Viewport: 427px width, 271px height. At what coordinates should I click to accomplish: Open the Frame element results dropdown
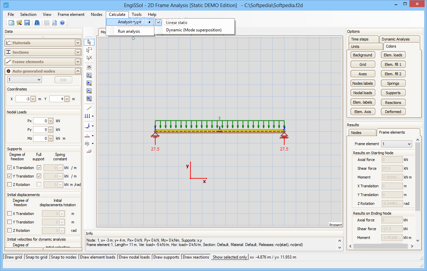tap(397, 144)
